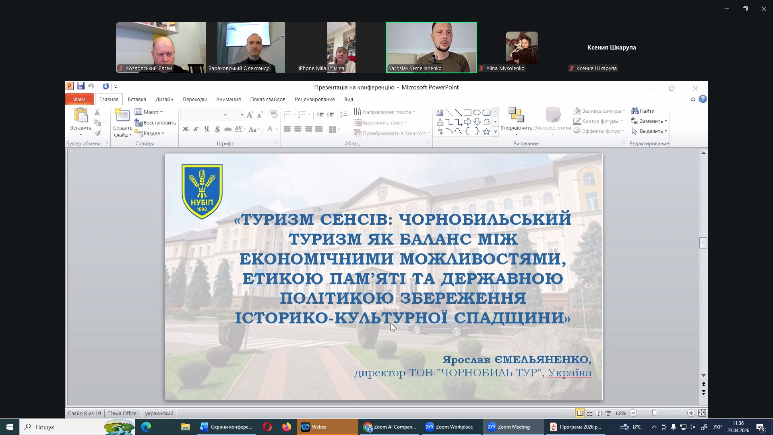The width and height of the screenshot is (773, 435).
Task: Open slide sorter view in status bar
Action: click(589, 413)
